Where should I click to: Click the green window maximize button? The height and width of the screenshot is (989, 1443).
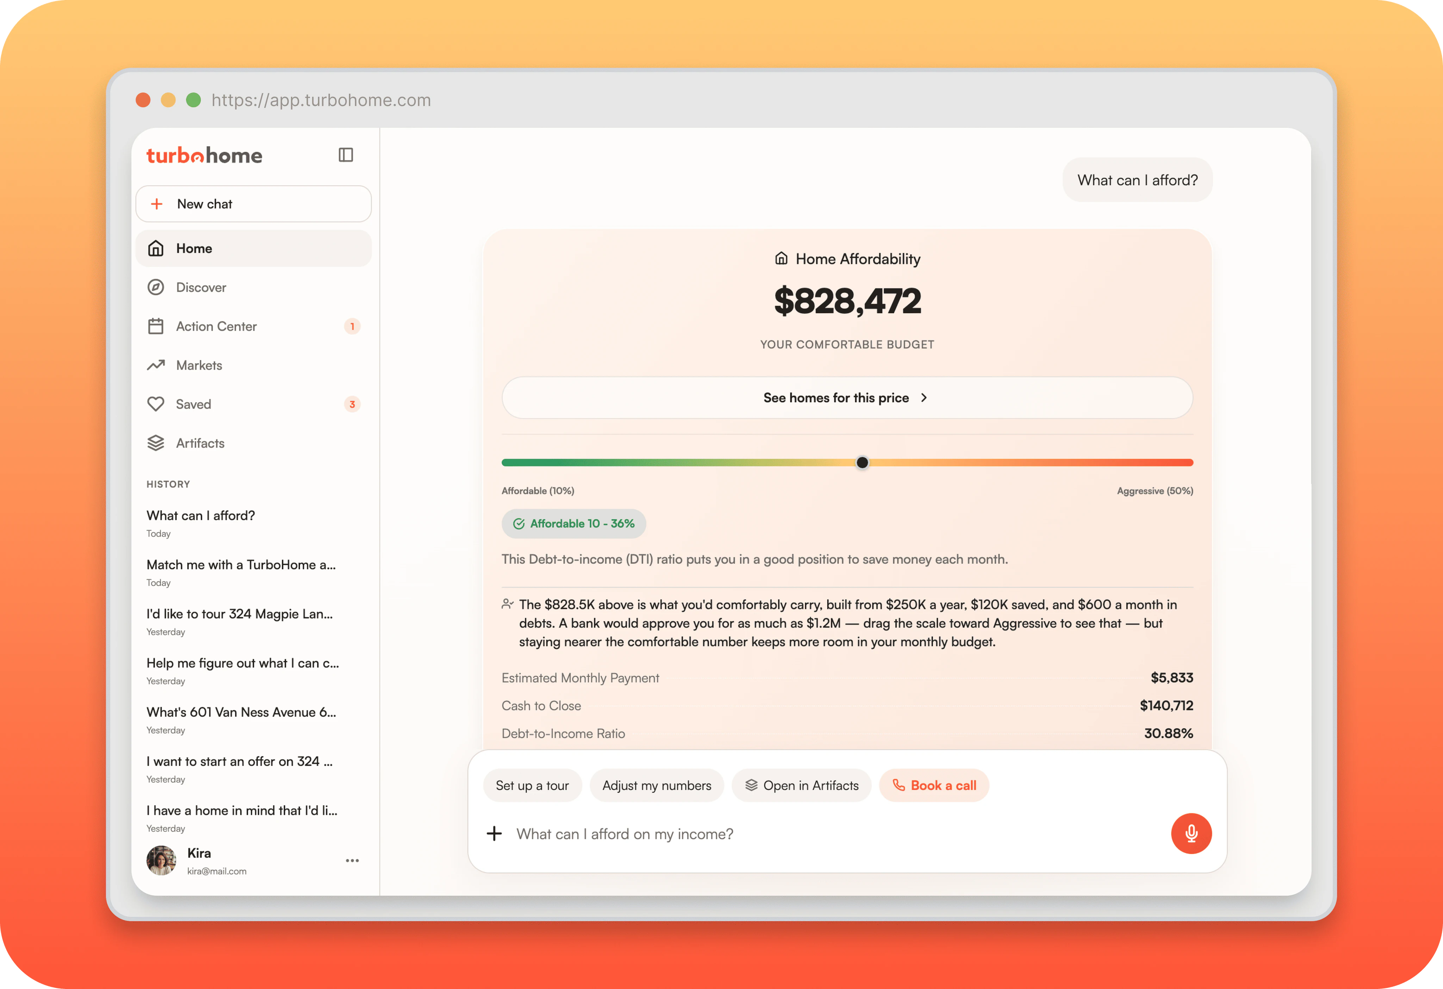tap(194, 100)
